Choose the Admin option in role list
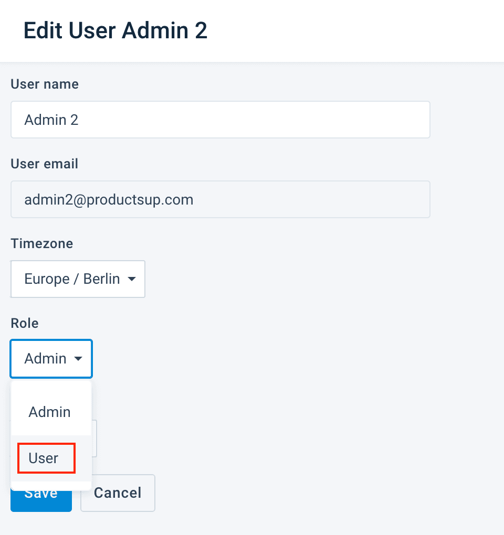The width and height of the screenshot is (504, 535). 50,412
